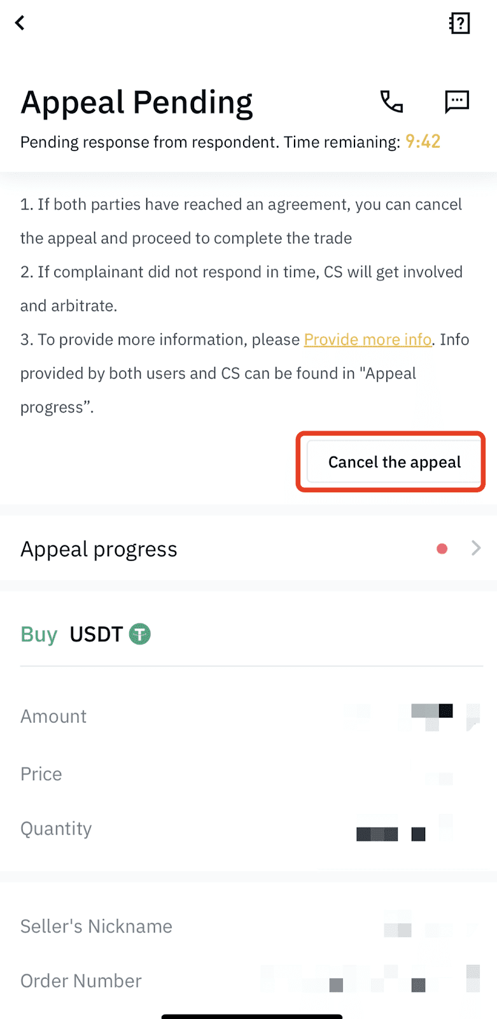Screen dimensions: 497x1019
Task: Tap the USDT Tether coin icon
Action: tap(140, 634)
